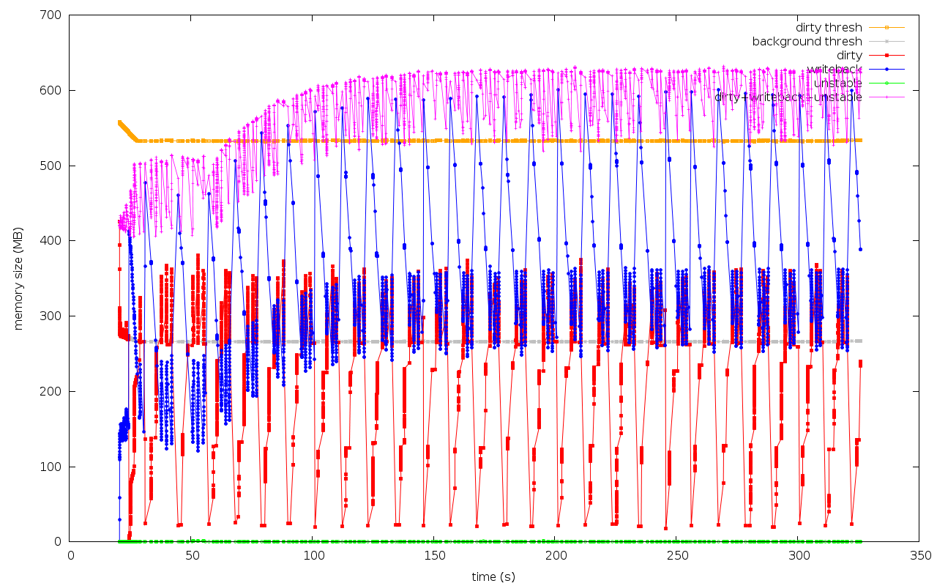937x586 pixels.
Task: Click the y-axis tick label 500
Action: 52,166
